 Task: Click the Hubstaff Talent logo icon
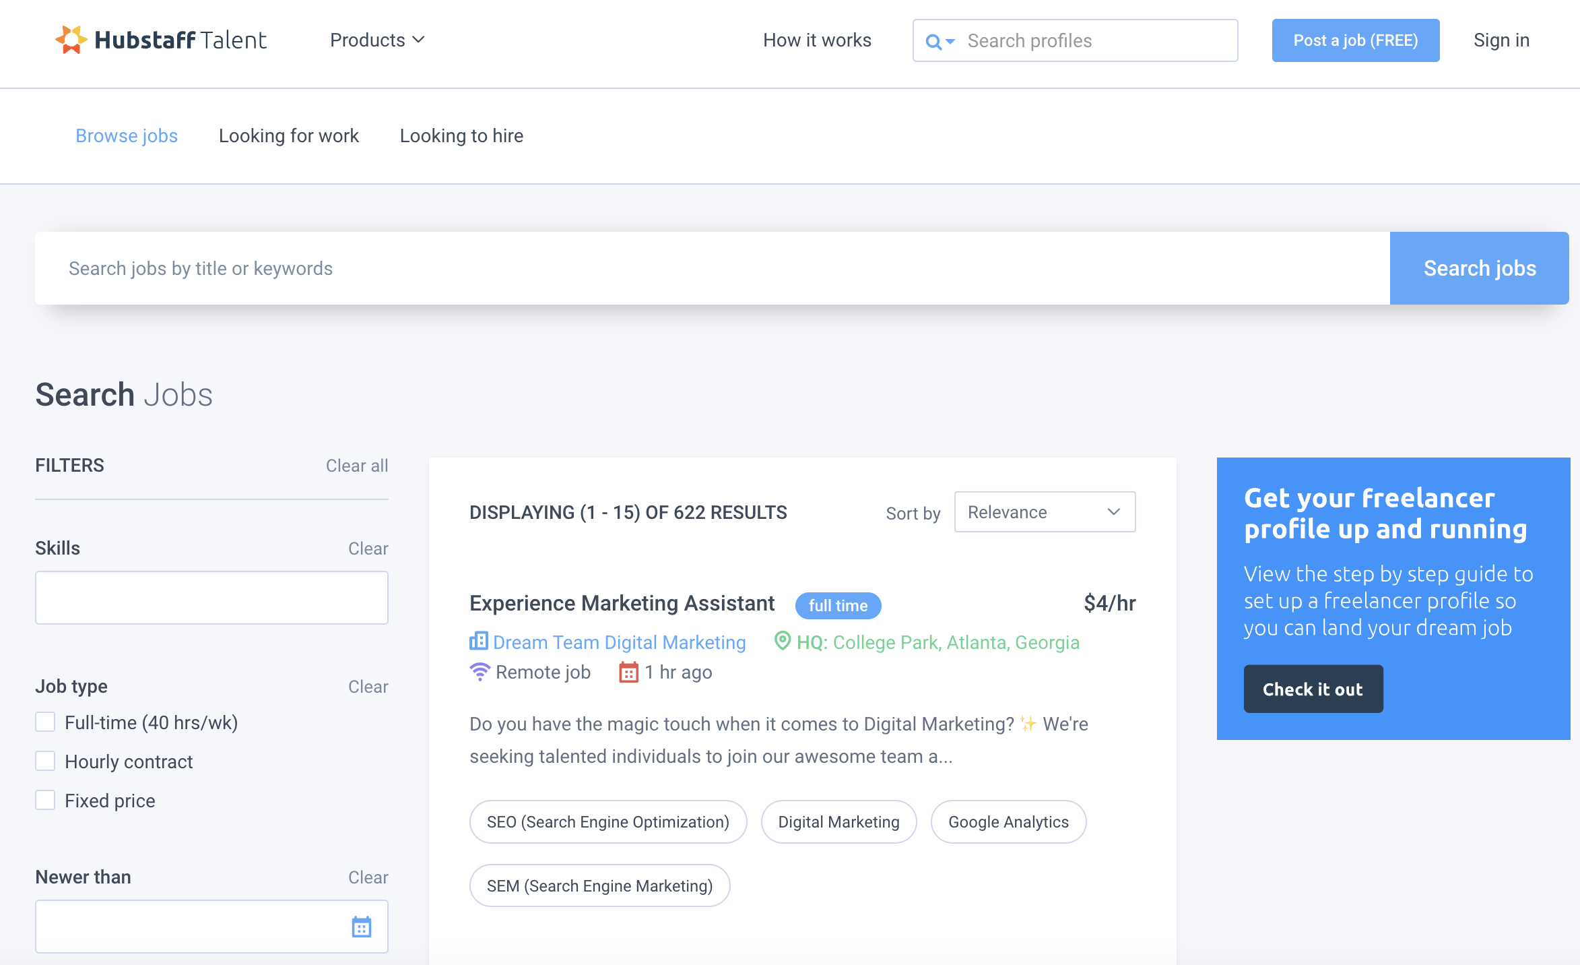coord(71,40)
